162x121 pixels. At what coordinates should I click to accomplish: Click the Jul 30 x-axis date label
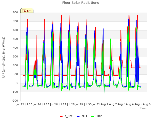pyautogui.click(x=88, y=104)
